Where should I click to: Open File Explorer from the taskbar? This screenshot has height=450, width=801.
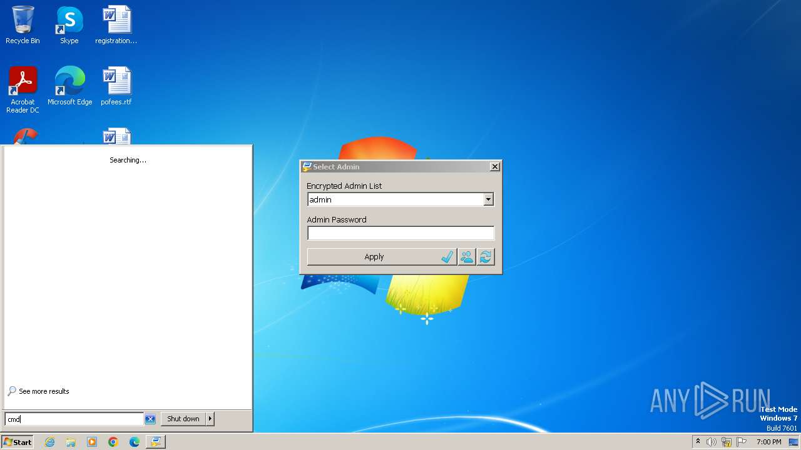(x=71, y=442)
